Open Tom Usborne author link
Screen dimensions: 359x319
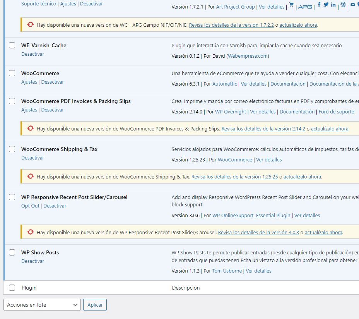(227, 271)
